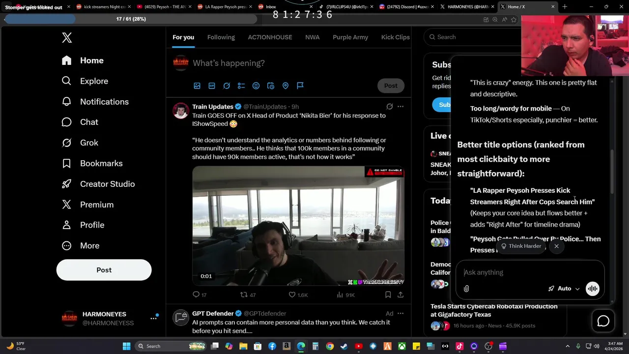
Task: Open Steam from the taskbar
Action: pos(344,346)
